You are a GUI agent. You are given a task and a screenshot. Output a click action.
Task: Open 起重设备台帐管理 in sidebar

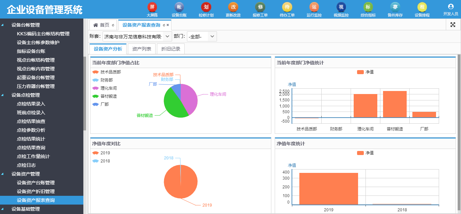pyautogui.click(x=36, y=78)
